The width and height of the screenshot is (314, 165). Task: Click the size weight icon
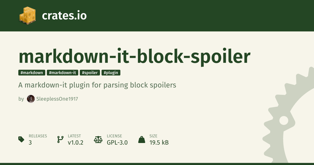(x=142, y=139)
